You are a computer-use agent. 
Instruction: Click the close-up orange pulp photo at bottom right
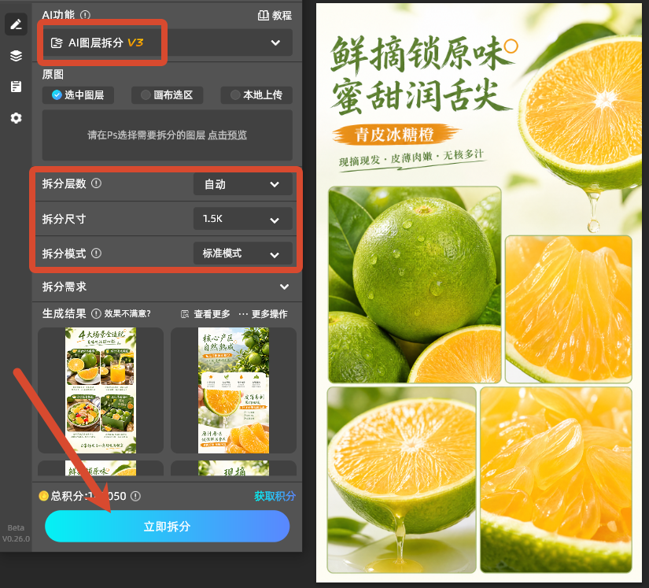[556, 480]
